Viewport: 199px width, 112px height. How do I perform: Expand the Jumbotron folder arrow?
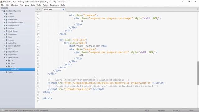[x=4, y=43]
